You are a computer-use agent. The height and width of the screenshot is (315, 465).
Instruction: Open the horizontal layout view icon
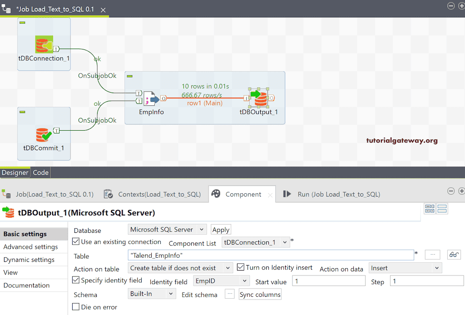(x=430, y=209)
